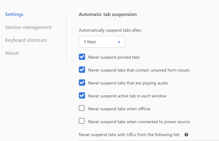Click 'Never suspend pinned tabs' label
This screenshot has width=219, height=141.
tap(114, 57)
